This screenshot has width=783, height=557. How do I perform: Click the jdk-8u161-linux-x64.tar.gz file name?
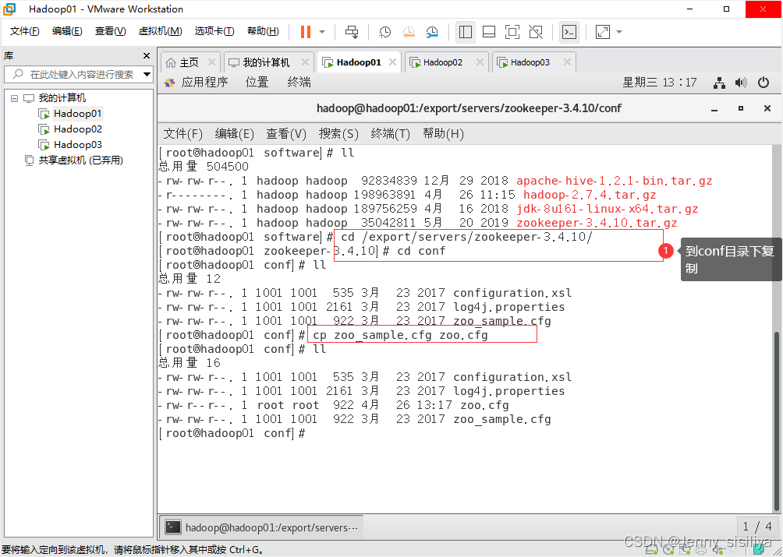pos(608,209)
